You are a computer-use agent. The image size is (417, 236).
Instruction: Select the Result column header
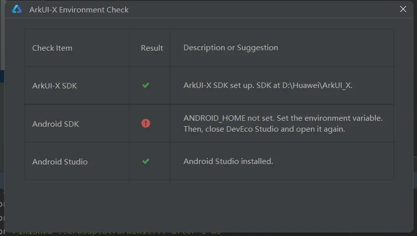click(152, 48)
